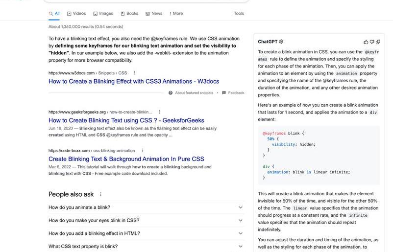Screen dimensions: 393x252
Task: Click the thumbs down icon in ChatGPT panel
Action: [x=372, y=42]
